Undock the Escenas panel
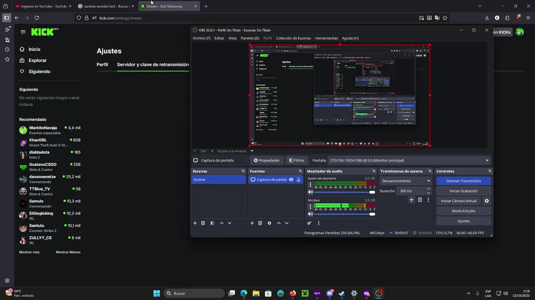535x300 pixels. pos(243,171)
